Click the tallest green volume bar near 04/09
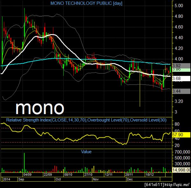191x188 pixels. pos(25,163)
